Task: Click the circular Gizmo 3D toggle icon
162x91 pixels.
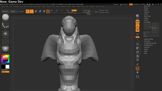Action: pos(48,11)
